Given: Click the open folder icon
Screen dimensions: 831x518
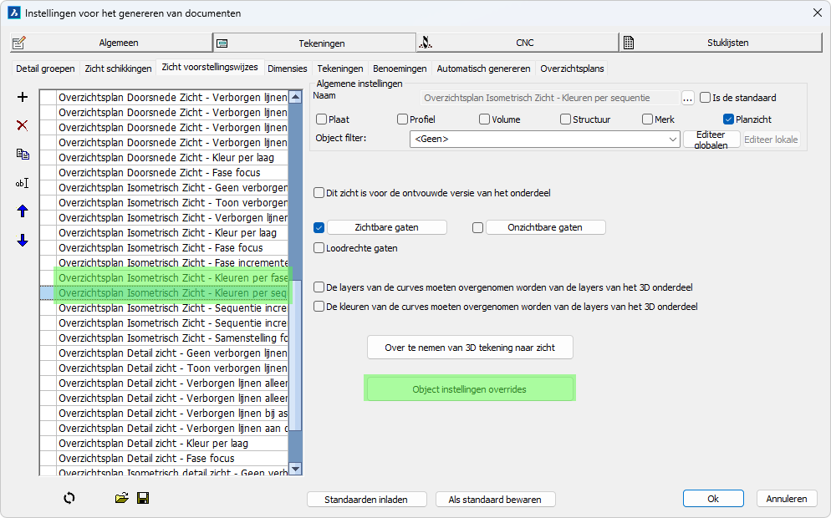Looking at the screenshot, I should point(122,498).
